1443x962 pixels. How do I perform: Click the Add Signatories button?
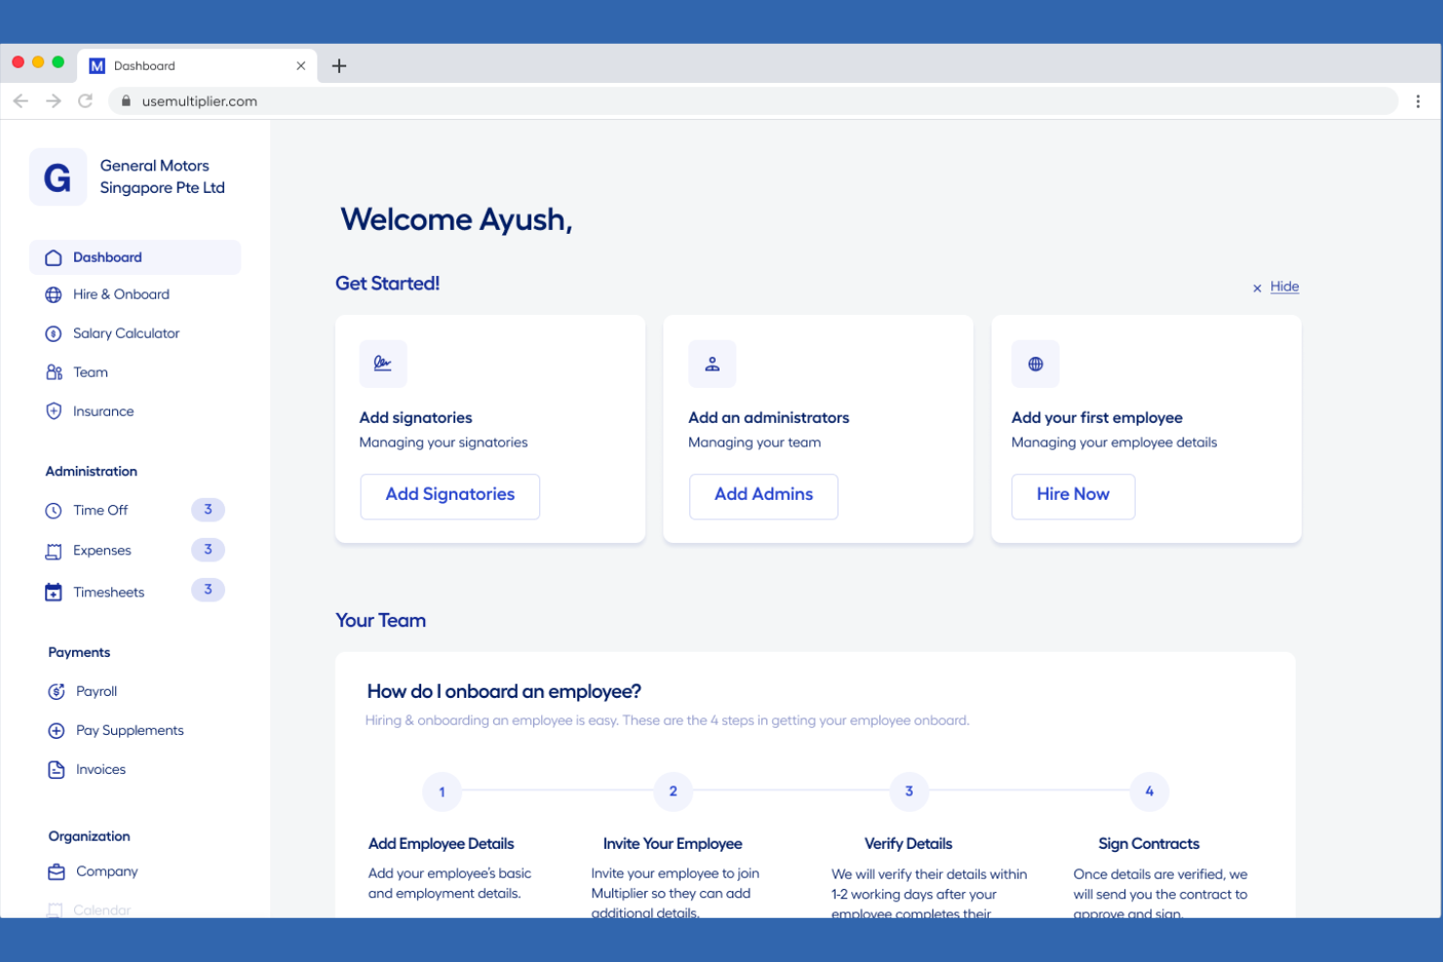[x=449, y=496]
